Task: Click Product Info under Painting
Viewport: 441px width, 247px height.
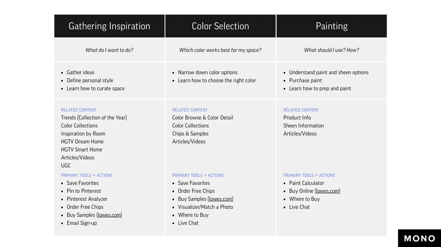Action: tap(297, 118)
